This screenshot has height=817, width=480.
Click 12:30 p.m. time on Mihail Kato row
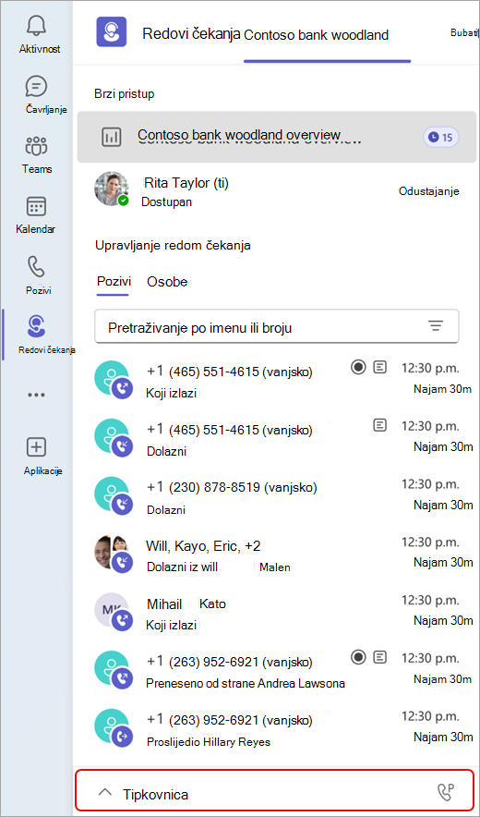pyautogui.click(x=430, y=601)
